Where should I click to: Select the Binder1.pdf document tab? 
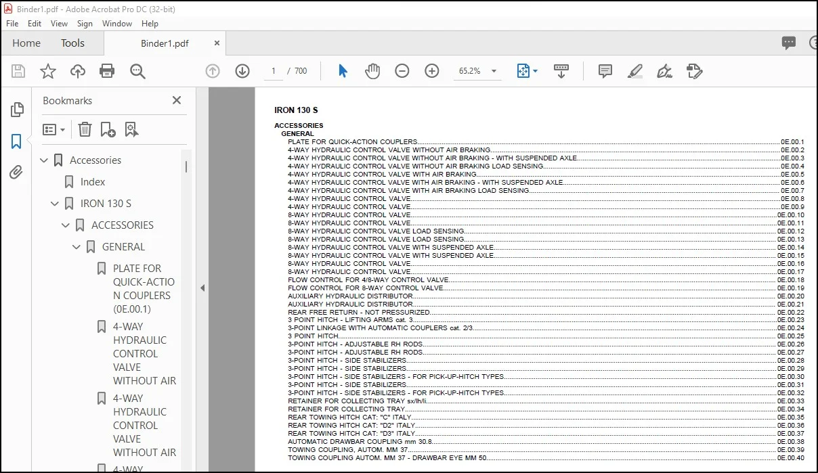tap(165, 43)
